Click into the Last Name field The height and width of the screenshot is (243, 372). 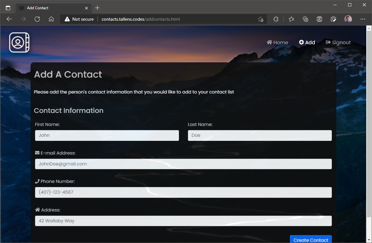coord(260,135)
